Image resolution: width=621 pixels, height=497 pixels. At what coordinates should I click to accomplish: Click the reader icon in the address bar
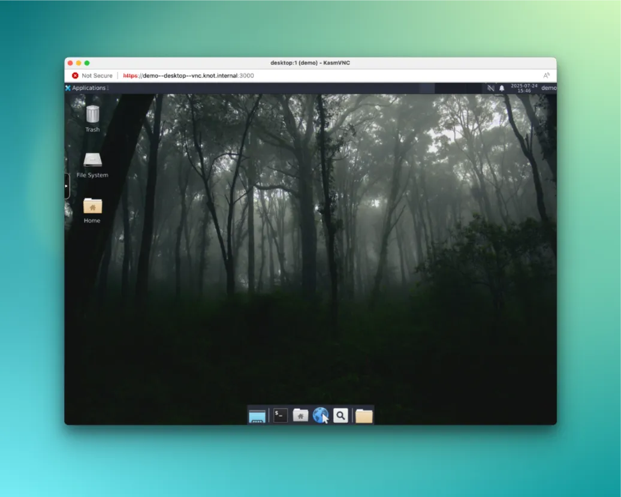tap(547, 76)
